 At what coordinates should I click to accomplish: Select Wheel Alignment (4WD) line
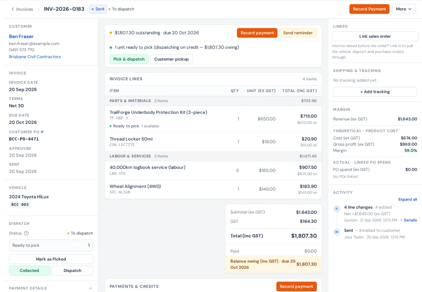click(x=213, y=189)
